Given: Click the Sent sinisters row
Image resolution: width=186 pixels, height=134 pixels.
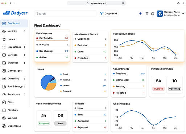Looking at the screenshot, I should [x=90, y=115].
